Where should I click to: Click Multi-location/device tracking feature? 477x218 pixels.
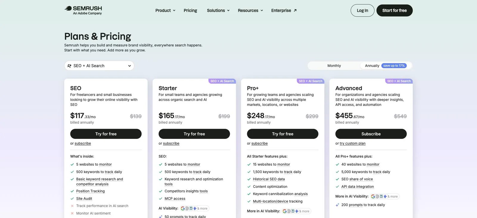pyautogui.click(x=278, y=201)
